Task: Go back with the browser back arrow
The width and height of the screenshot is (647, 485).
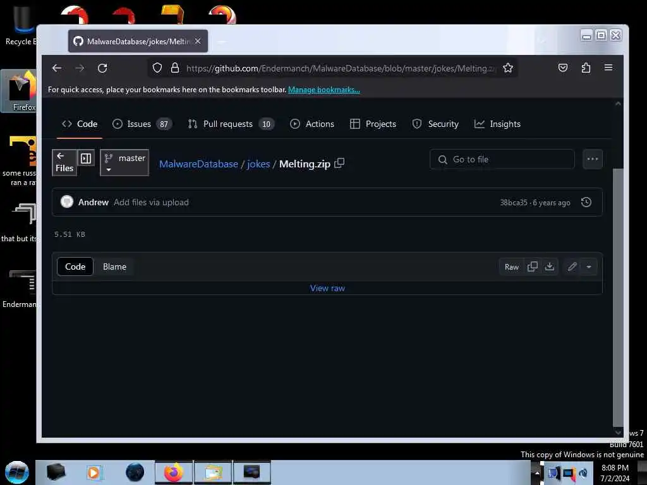Action: click(57, 68)
